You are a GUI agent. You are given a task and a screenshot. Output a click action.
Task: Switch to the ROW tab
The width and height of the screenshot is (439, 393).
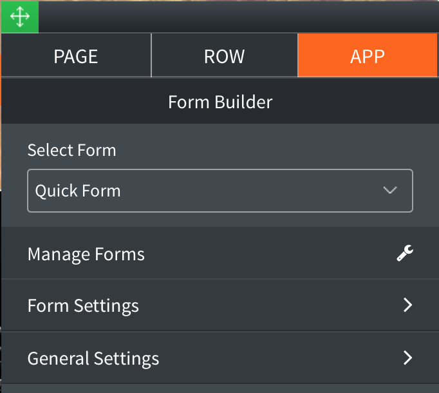225,55
